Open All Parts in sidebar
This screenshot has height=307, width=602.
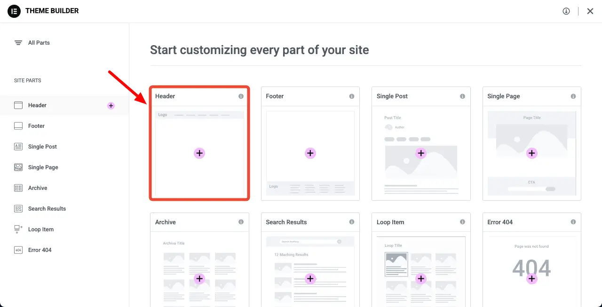[39, 43]
